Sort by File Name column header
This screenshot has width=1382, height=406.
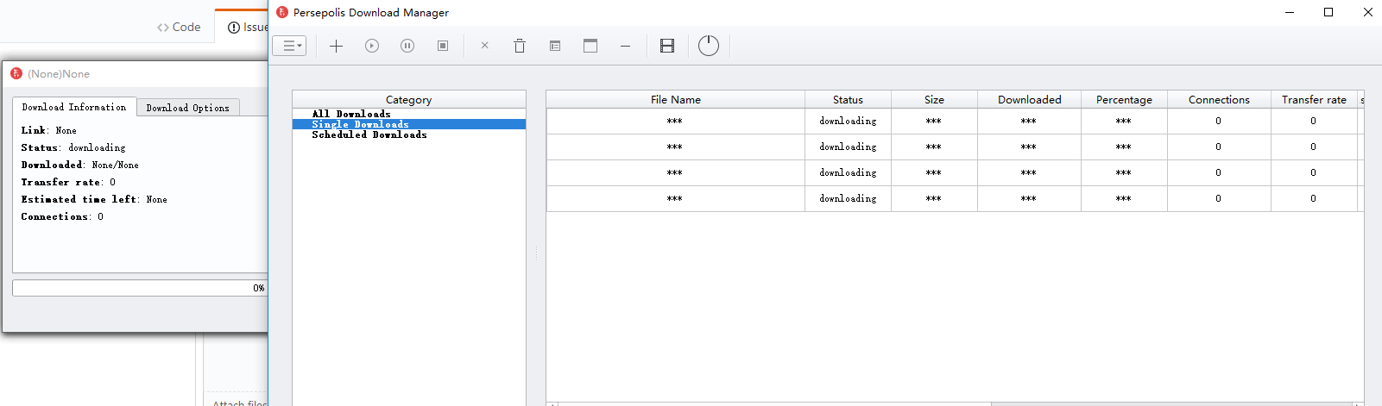click(x=676, y=99)
